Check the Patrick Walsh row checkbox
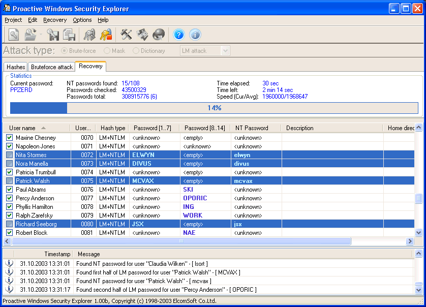Image resolution: width=426 pixels, height=307 pixels. [x=10, y=180]
